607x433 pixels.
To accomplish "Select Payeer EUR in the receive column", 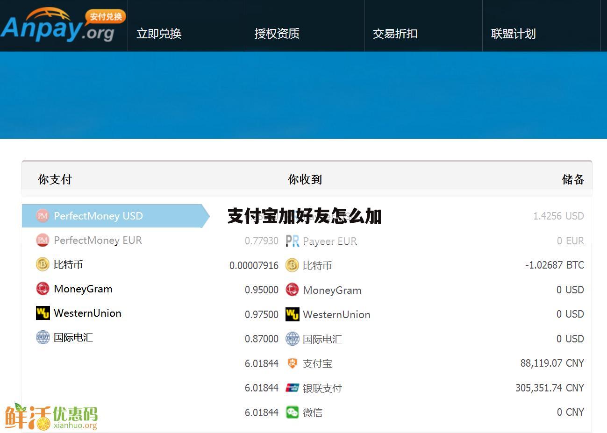I will [x=330, y=241].
